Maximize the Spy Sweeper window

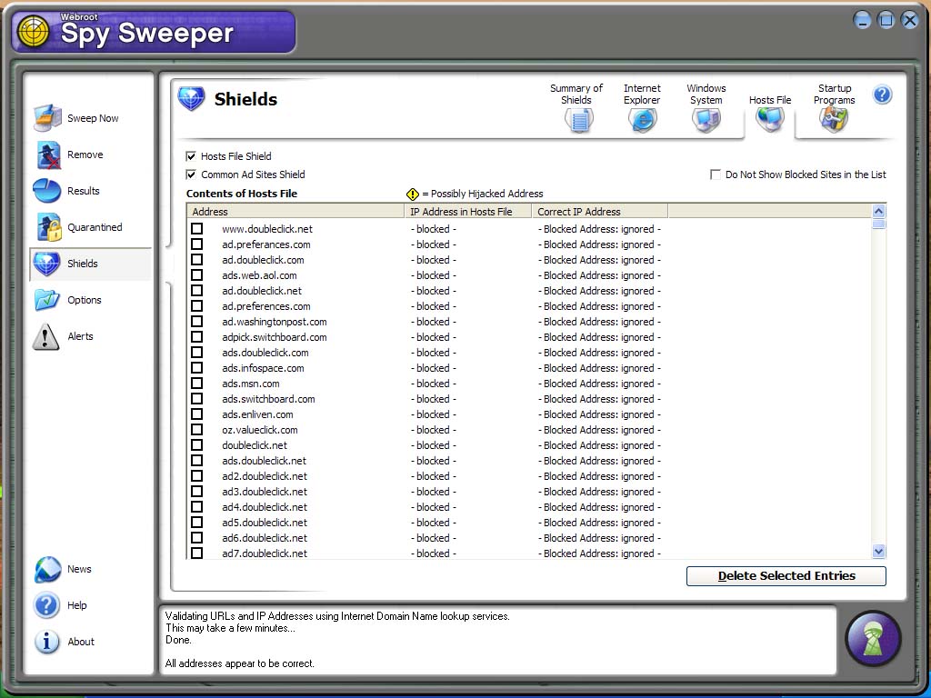click(886, 20)
